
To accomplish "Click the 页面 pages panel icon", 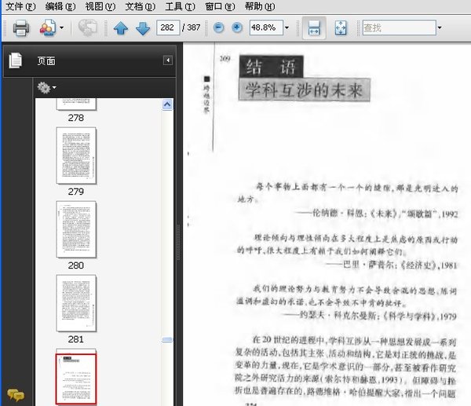I will coord(16,60).
